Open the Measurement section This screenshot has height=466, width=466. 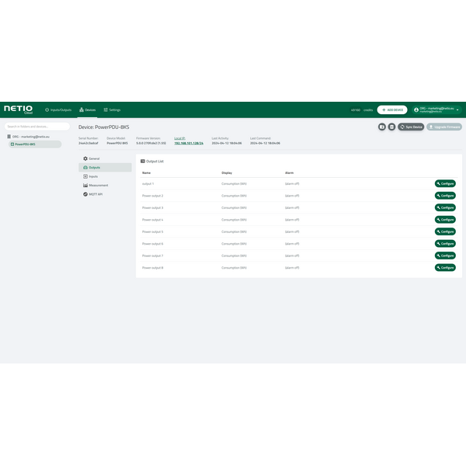coord(97,186)
